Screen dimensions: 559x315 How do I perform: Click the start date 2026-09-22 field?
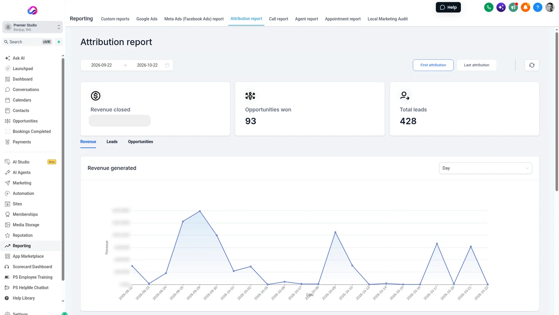pyautogui.click(x=101, y=65)
